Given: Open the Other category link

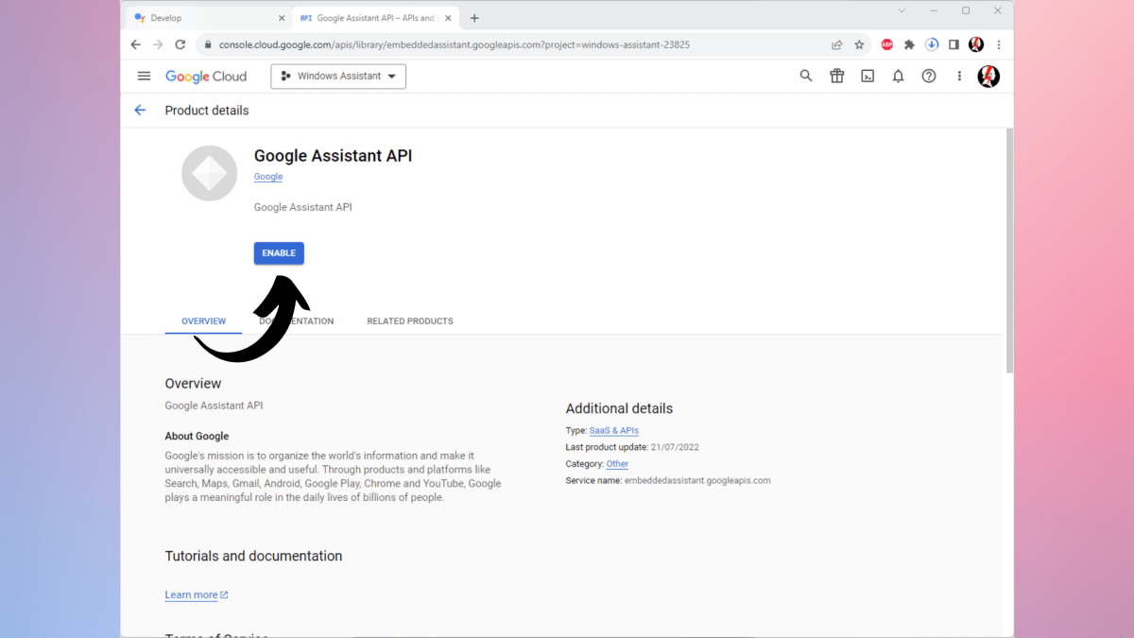Looking at the screenshot, I should (617, 464).
